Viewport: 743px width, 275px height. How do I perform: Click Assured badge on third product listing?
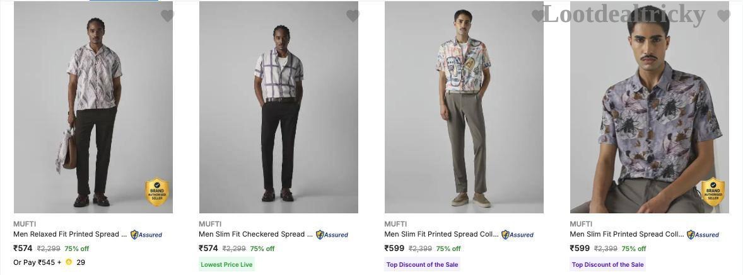click(517, 234)
